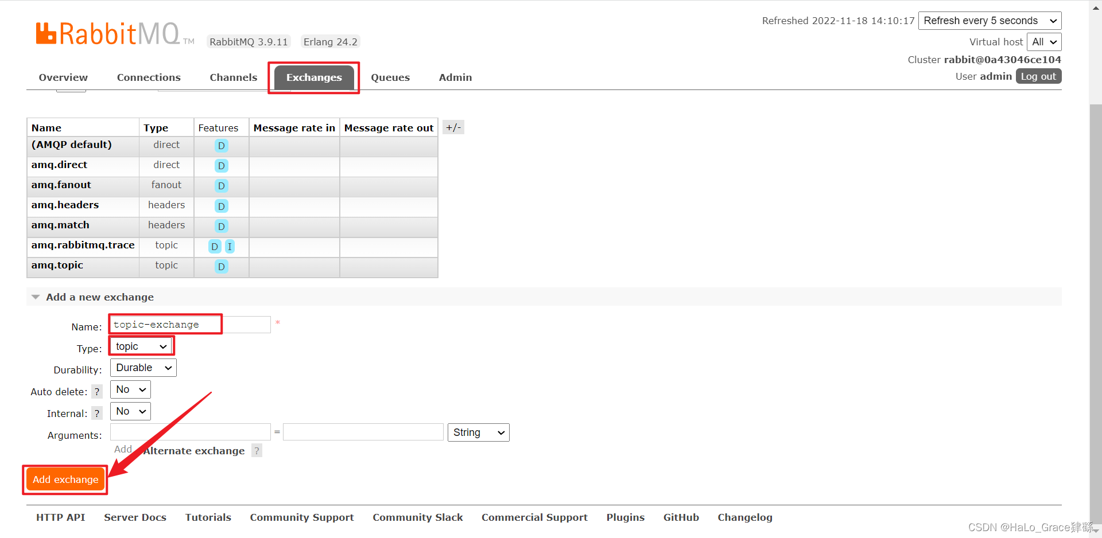Click the Message rate out column header

[389, 128]
